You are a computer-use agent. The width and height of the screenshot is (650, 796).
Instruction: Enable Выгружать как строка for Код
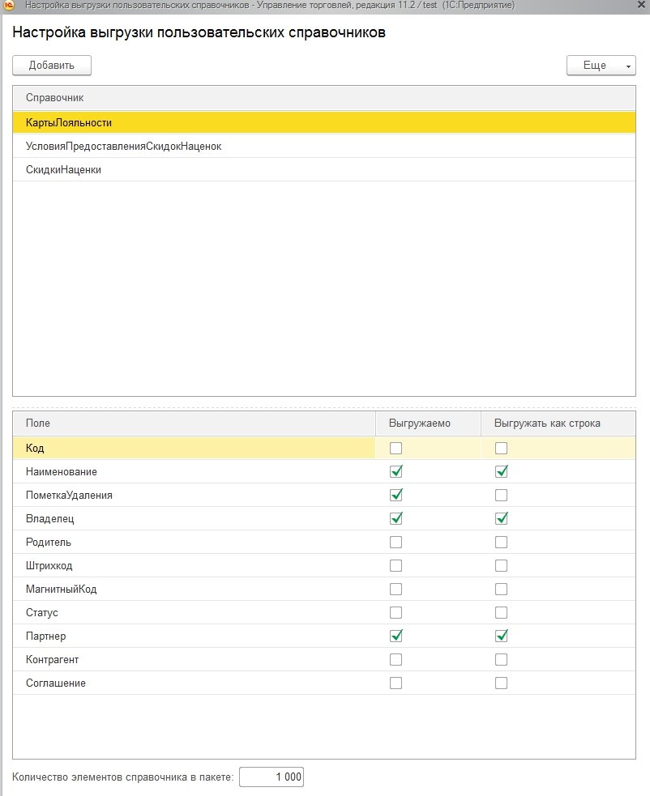click(x=501, y=449)
